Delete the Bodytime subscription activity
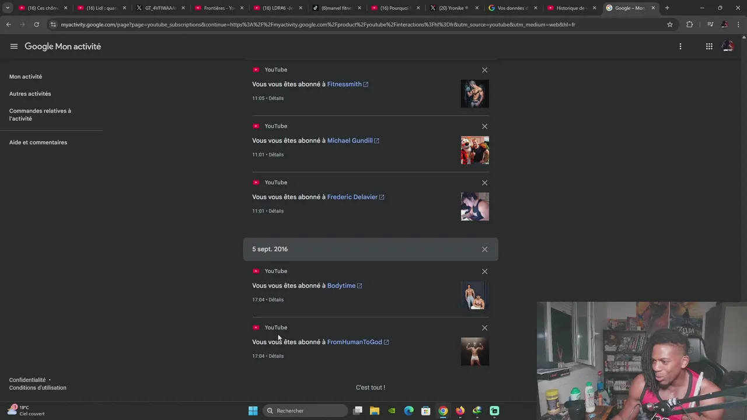The height and width of the screenshot is (420, 747). [x=484, y=271]
